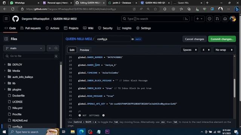Image resolution: width=241 pixels, height=135 pixels.
Task: Open a new browser tab
Action: pyautogui.click(x=207, y=3)
